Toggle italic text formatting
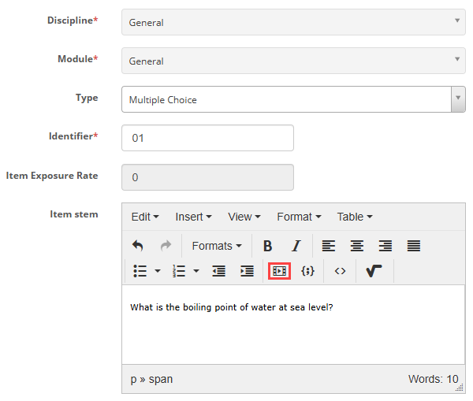 [296, 246]
